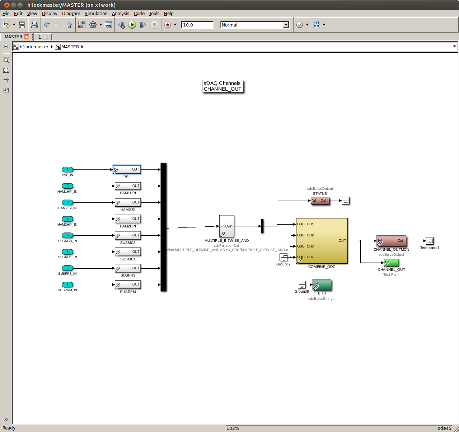This screenshot has height=432, width=459.
Task: Click the simulation stop time field 10.0
Action: 197,25
